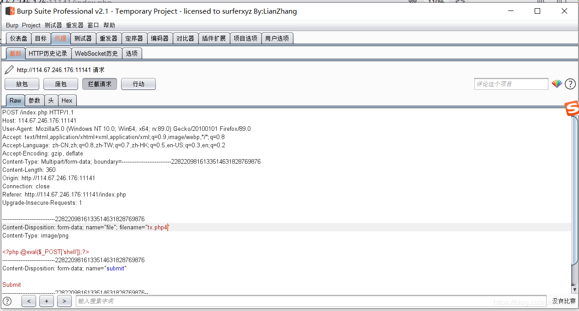Click the previous match < button
This screenshot has width=579, height=311.
point(29,301)
